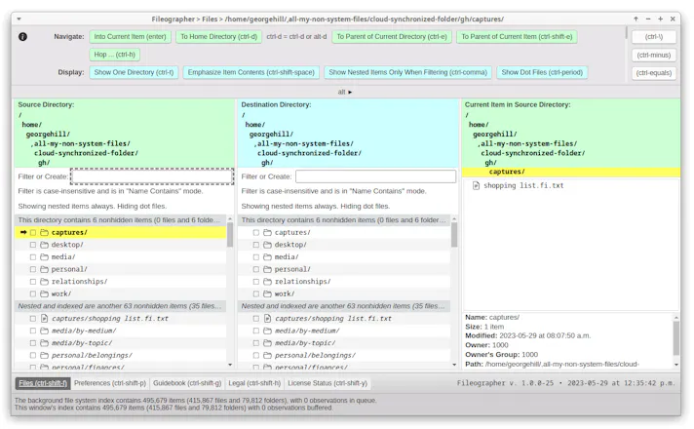Check the captures/ checkbox in source directory
The height and width of the screenshot is (429, 694).
33,232
